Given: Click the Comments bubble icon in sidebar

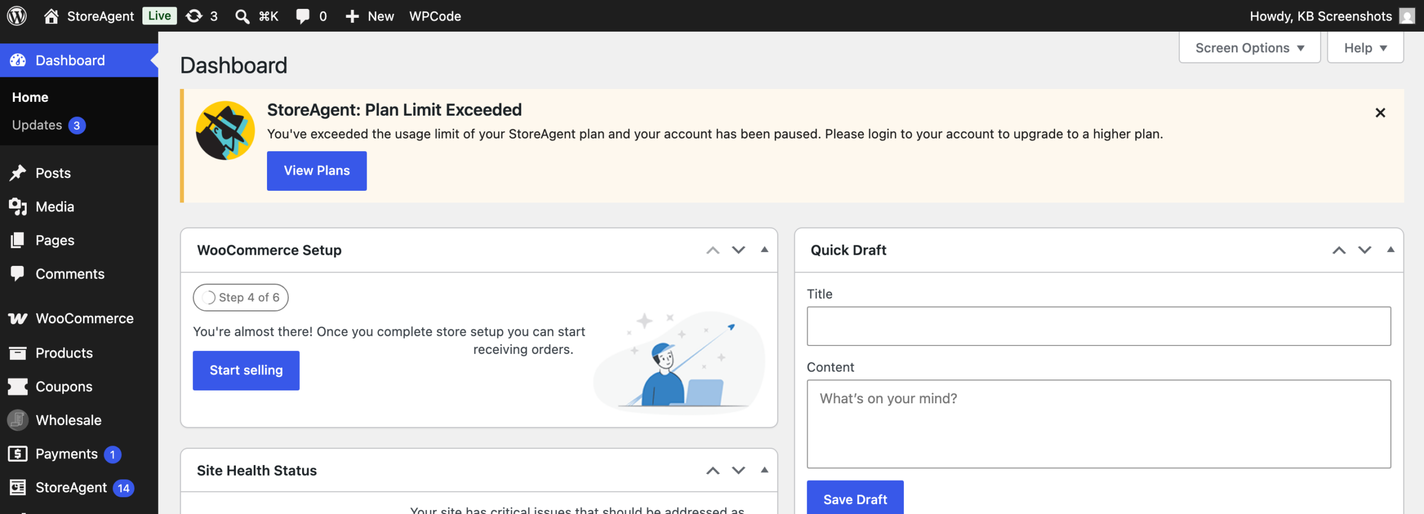Looking at the screenshot, I should [18, 273].
